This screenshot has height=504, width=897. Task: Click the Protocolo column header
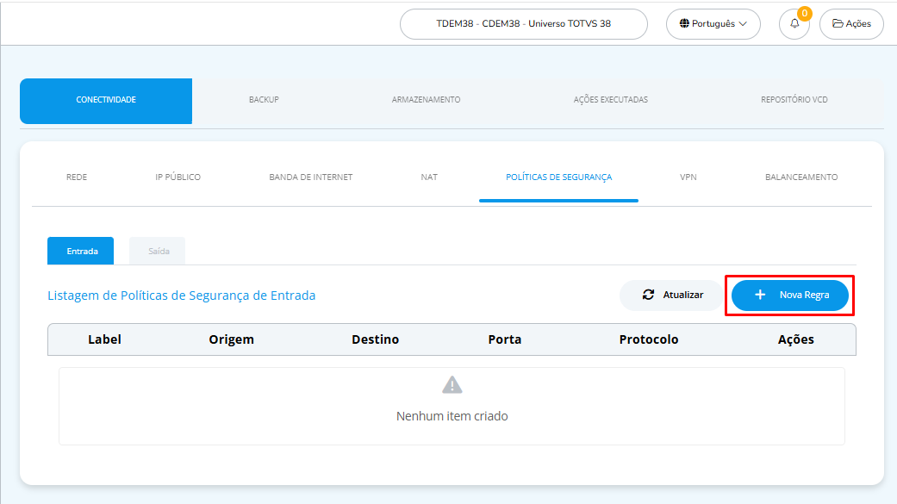coord(649,339)
